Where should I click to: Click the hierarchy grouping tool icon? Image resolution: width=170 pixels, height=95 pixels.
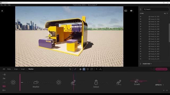coord(100,69)
